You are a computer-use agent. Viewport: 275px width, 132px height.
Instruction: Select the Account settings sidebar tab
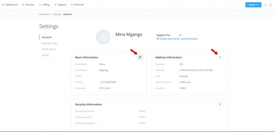(47, 37)
